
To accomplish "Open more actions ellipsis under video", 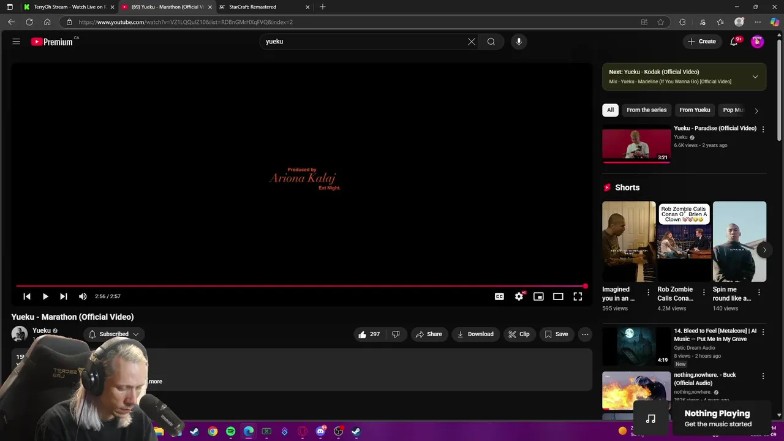I will [x=585, y=334].
